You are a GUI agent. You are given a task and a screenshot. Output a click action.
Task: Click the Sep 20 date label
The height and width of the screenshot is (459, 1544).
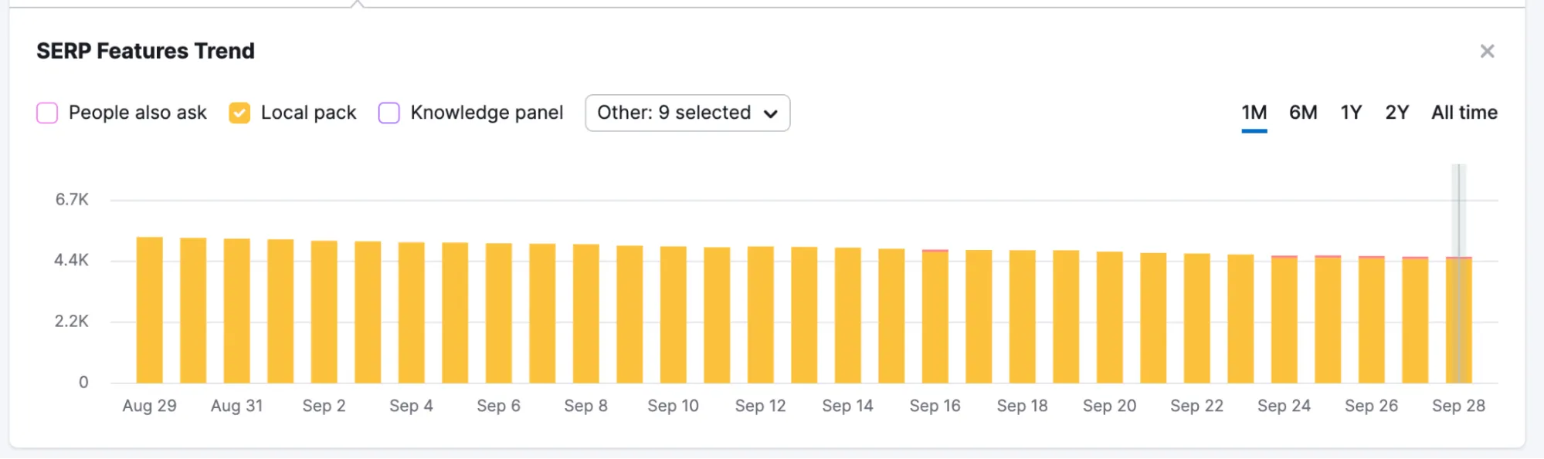click(x=1109, y=405)
